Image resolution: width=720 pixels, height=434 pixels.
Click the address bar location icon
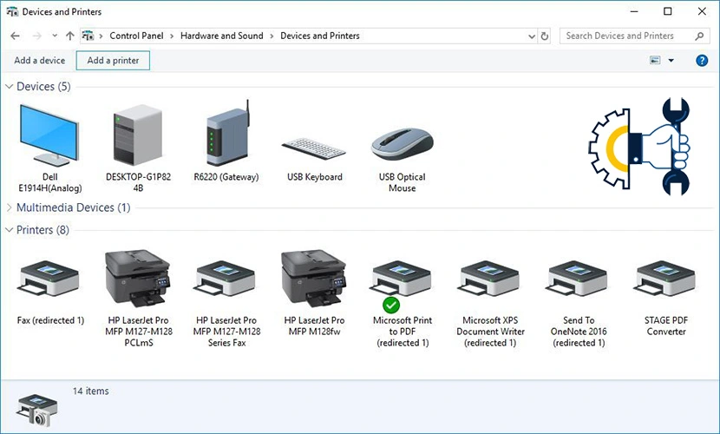(88, 36)
